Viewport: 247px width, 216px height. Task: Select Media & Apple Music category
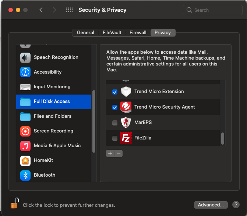53,146
